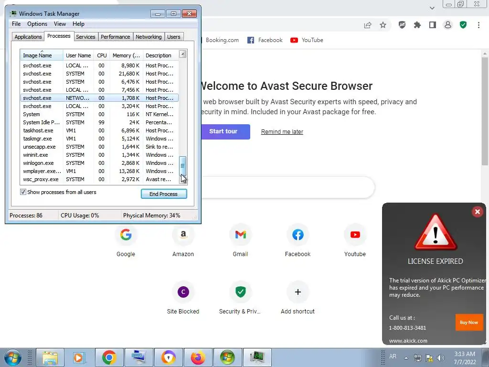Click the network tray icon

[417, 358]
